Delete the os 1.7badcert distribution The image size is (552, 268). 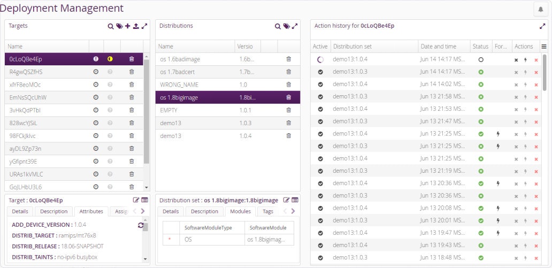coord(289,72)
